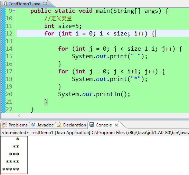Select the TestDemo1.java editor tab

pos(25,4)
